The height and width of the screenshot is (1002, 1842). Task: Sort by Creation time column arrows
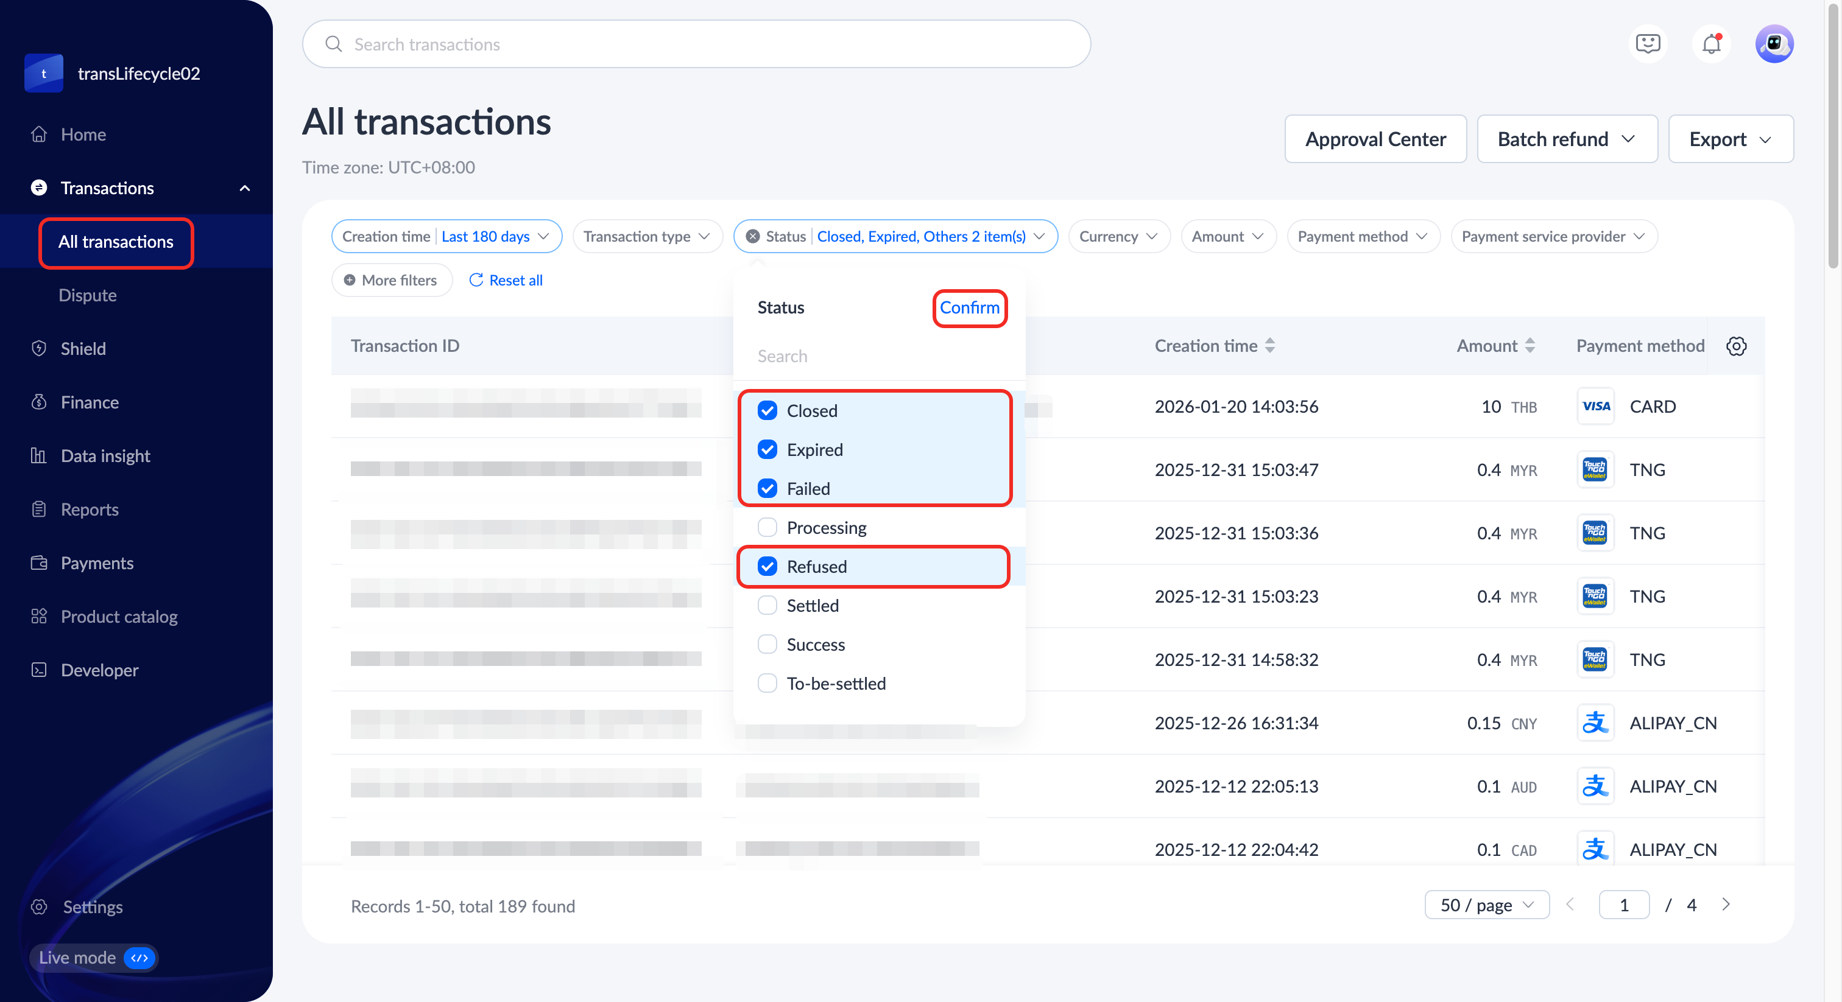[1270, 346]
